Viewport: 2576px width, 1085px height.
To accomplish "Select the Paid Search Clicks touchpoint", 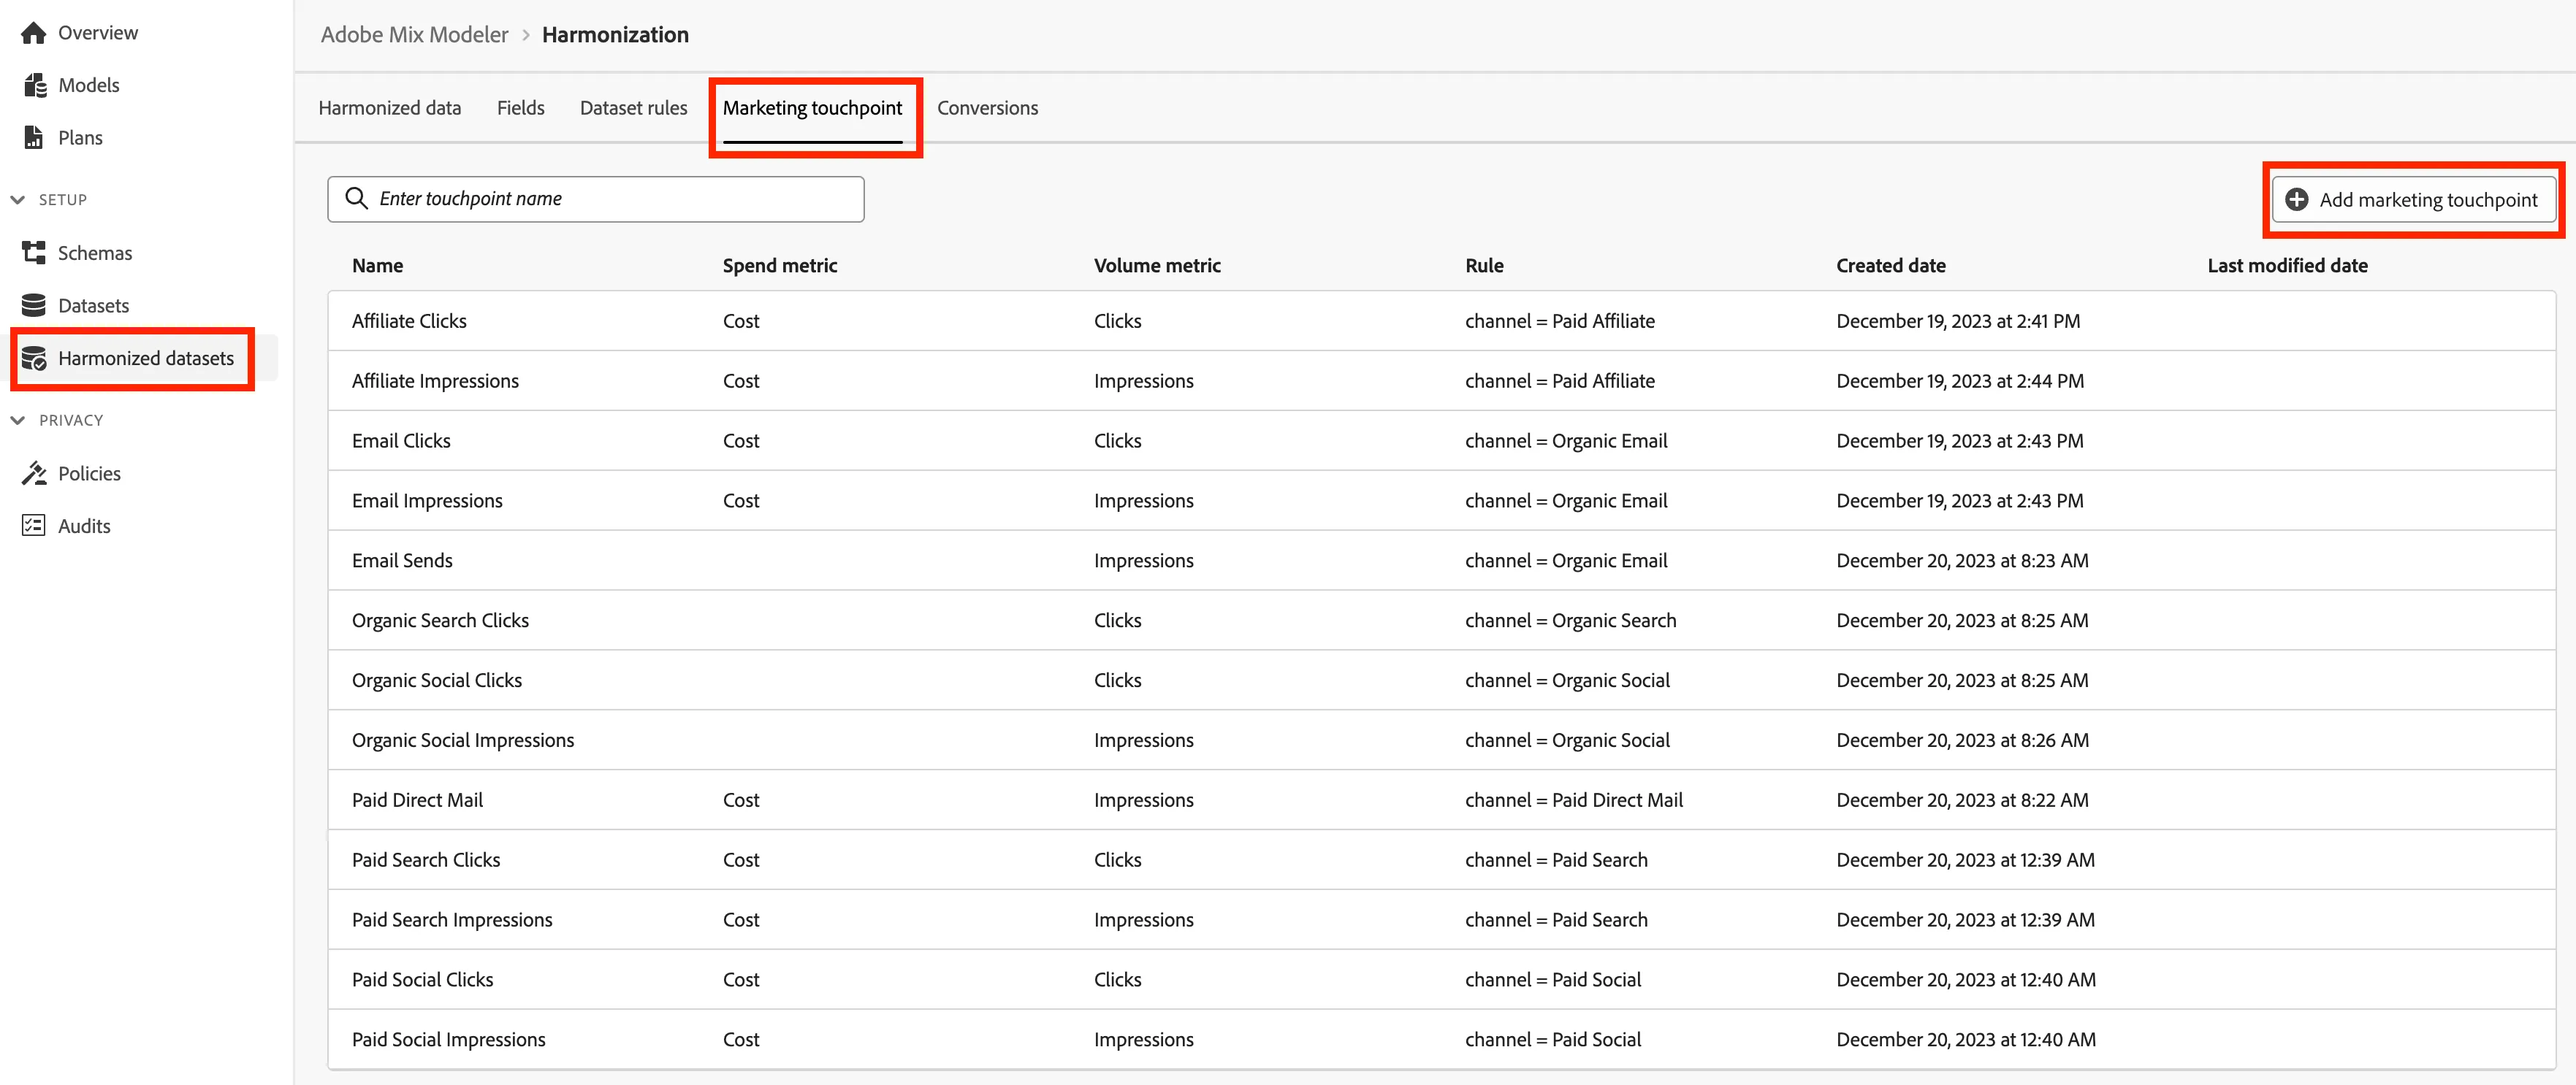I will pyautogui.click(x=426, y=860).
